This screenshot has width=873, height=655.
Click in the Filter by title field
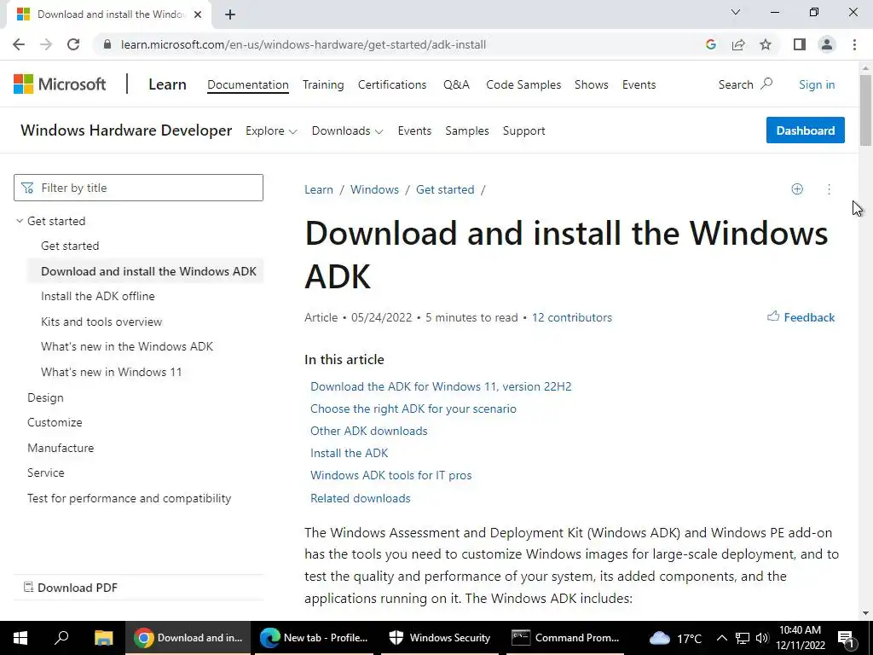pyautogui.click(x=139, y=188)
